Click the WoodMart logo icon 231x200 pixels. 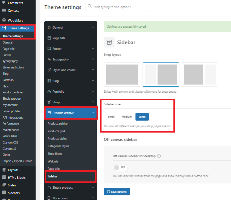[x=4, y=20]
